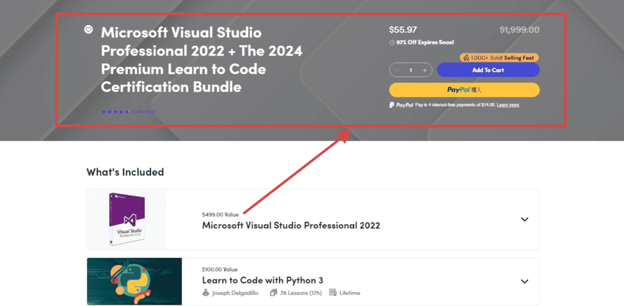The height and width of the screenshot is (306, 624).
Task: Click the Visual Studio box thumbnail
Action: coord(127,219)
